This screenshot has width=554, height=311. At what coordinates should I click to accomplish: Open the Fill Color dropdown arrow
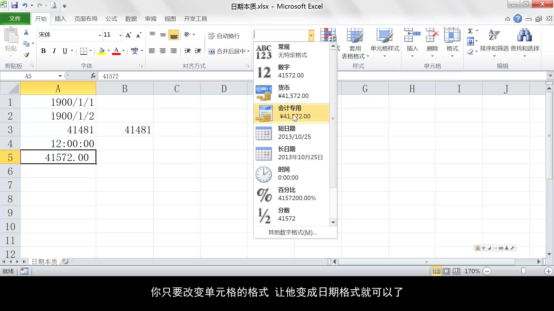pyautogui.click(x=109, y=51)
